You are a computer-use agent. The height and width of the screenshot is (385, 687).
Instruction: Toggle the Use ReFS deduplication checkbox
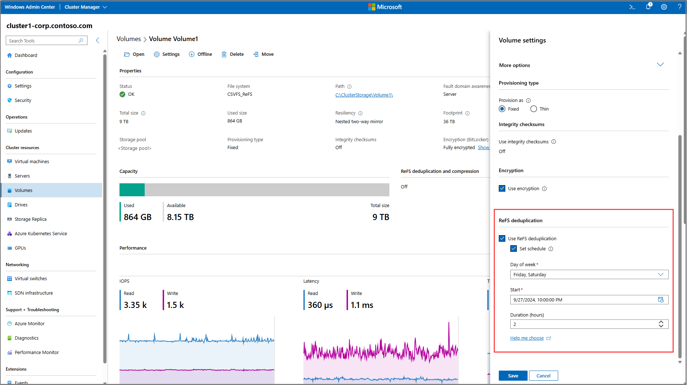click(x=502, y=238)
